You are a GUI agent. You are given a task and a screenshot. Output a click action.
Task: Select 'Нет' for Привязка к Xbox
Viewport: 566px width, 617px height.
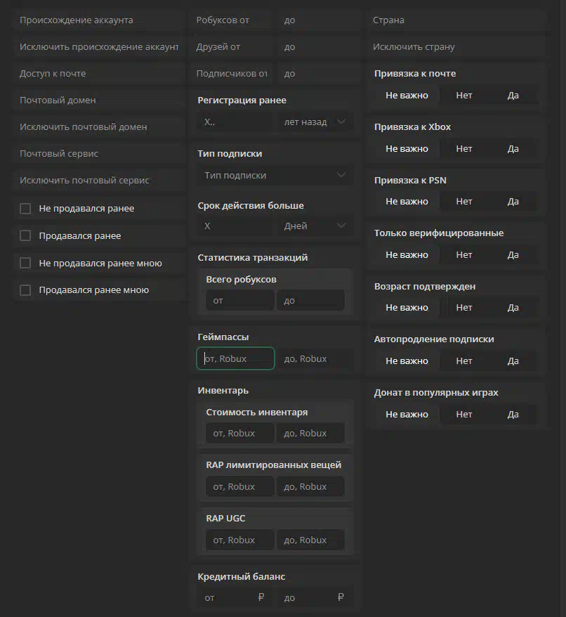464,148
